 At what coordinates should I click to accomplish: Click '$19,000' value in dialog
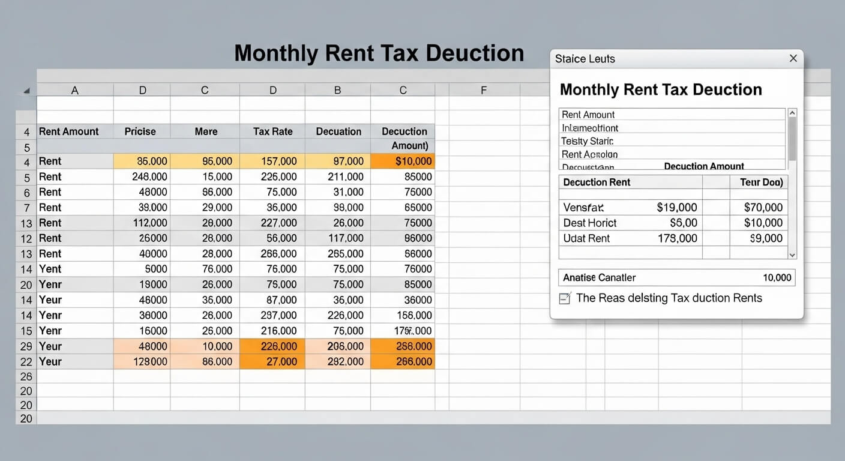[x=677, y=208]
